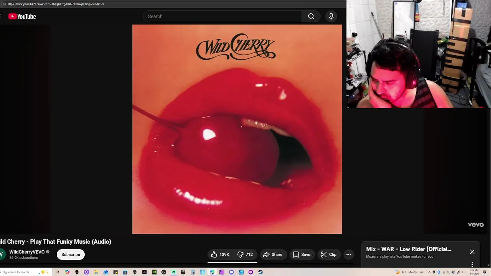Viewport: 491px width, 276px height.
Task: Open the clock showing 7:32 PM
Action: [x=474, y=272]
